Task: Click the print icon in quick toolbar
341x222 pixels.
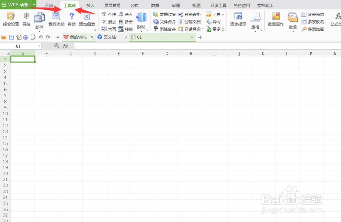Action: [x=26, y=37]
